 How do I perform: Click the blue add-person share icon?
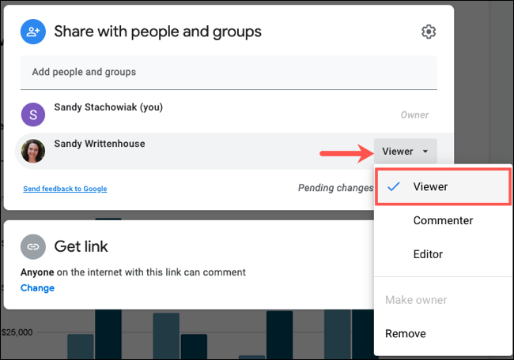(x=33, y=32)
